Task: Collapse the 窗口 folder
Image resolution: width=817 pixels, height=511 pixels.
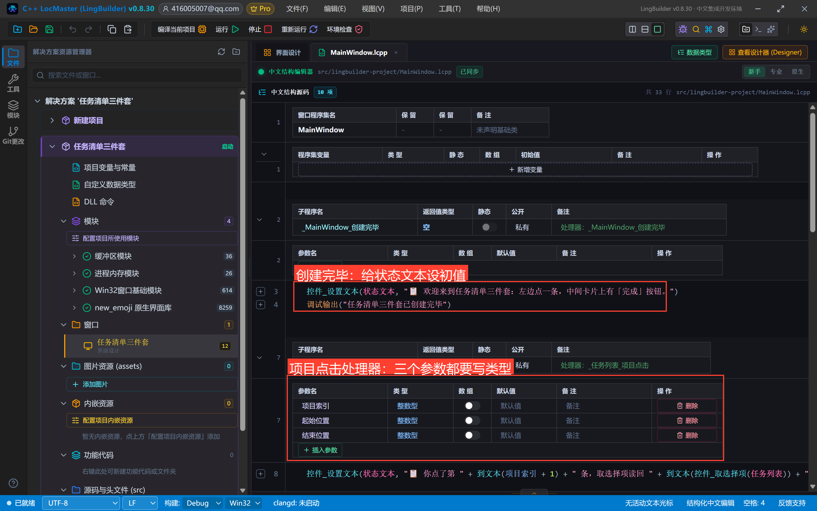Action: pyautogui.click(x=64, y=325)
